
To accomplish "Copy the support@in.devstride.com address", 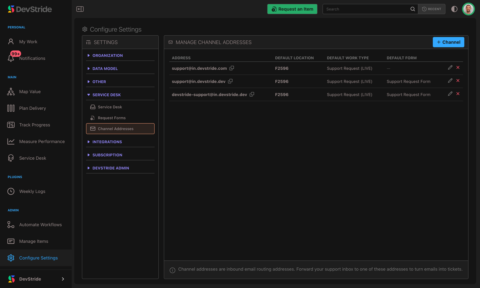I will point(232,68).
